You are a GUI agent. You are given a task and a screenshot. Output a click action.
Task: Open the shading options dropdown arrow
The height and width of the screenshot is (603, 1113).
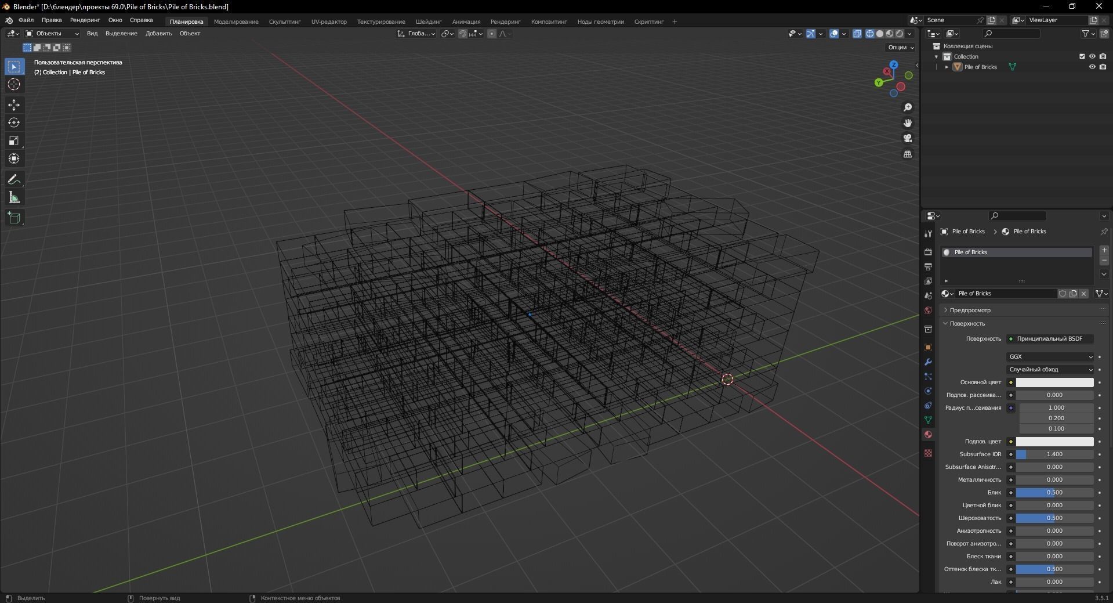(910, 34)
